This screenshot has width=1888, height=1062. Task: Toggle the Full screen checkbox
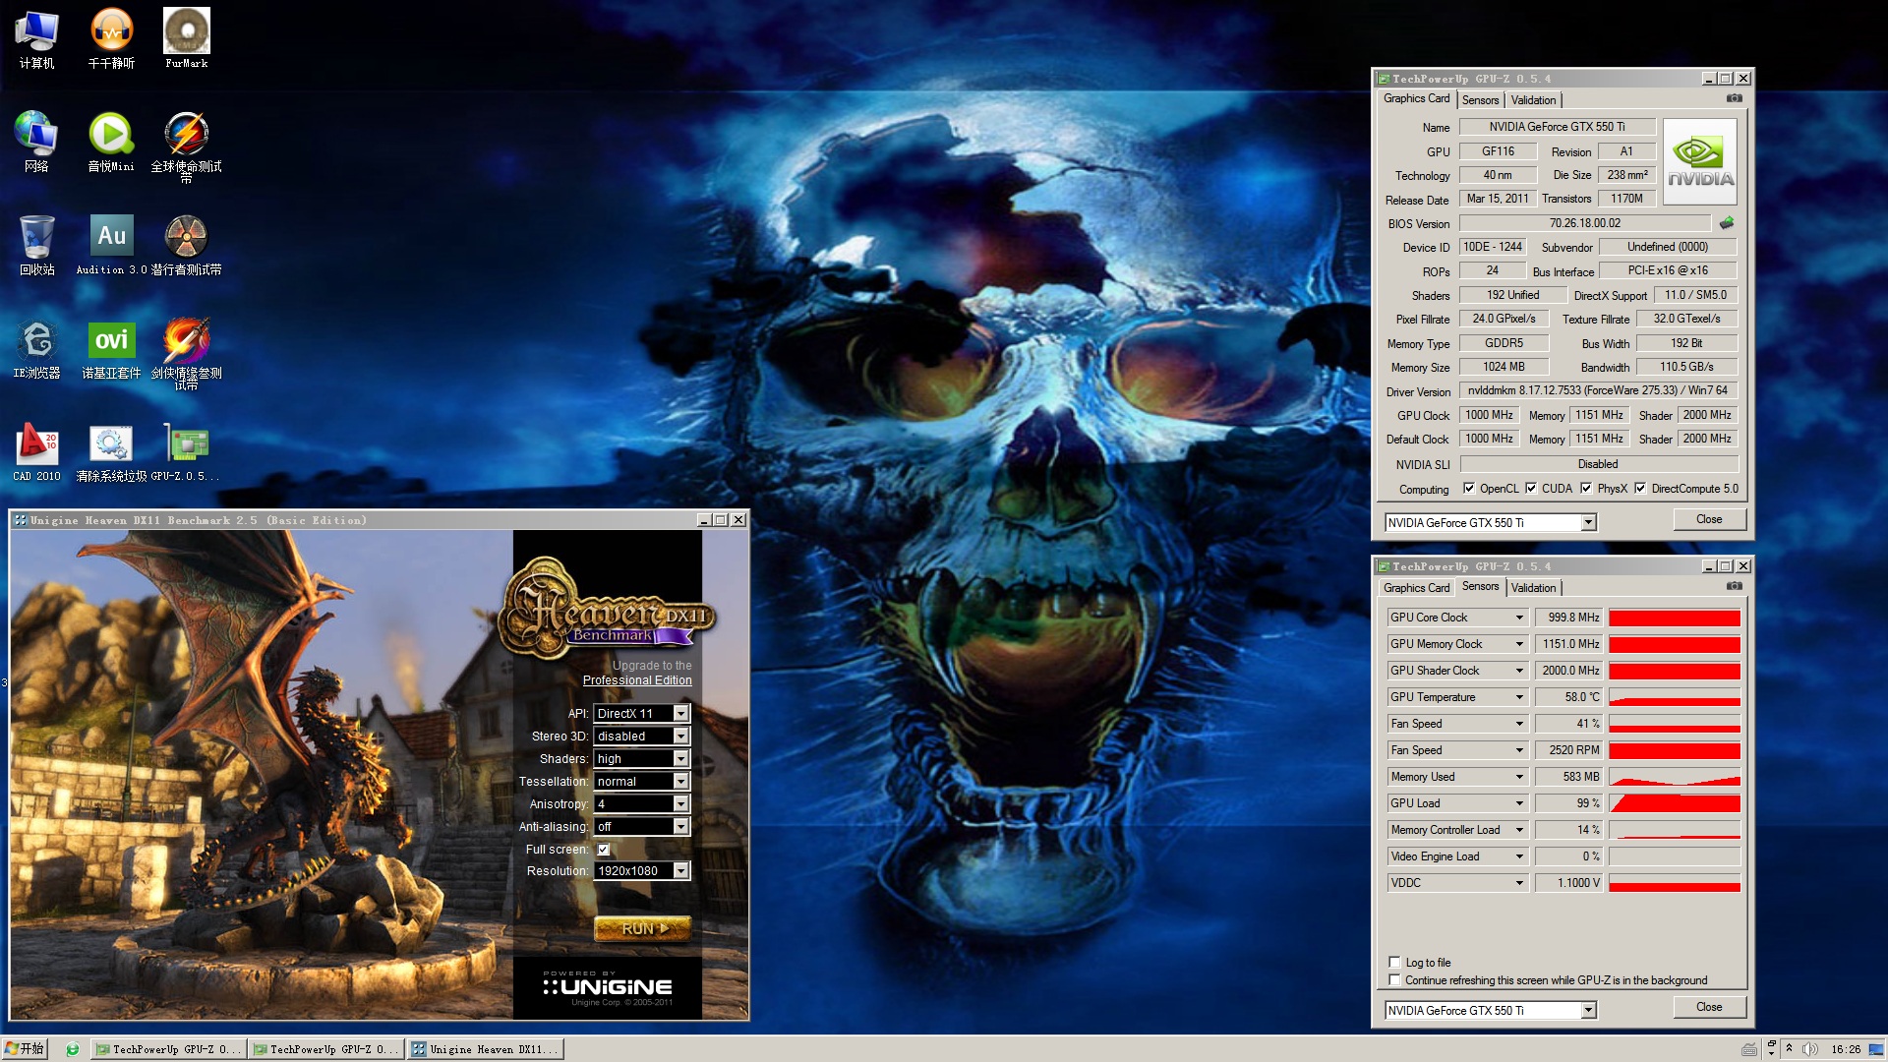604,850
